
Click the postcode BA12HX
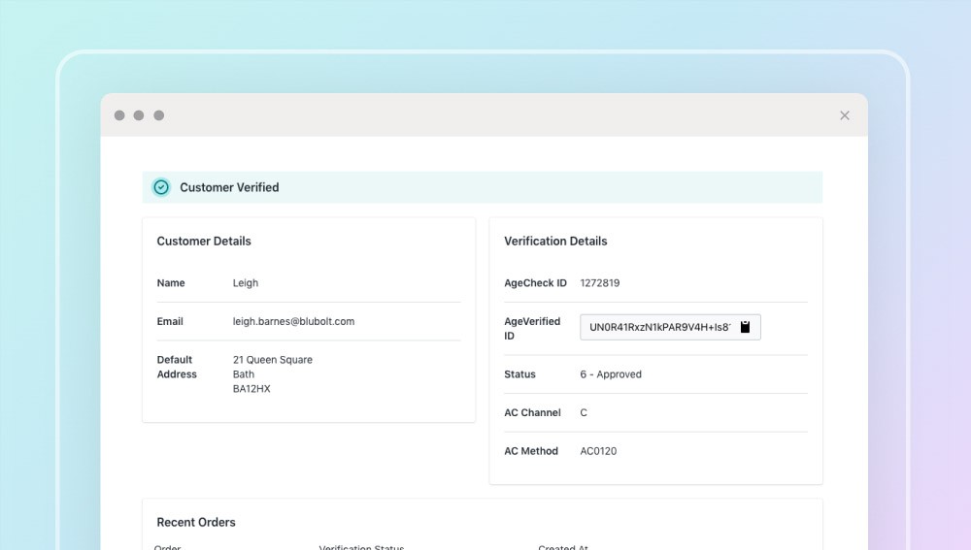(251, 389)
